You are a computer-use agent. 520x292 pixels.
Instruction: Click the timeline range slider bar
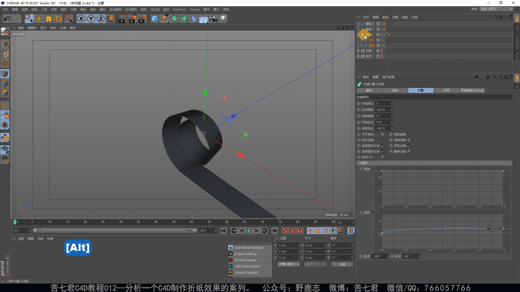tap(115, 231)
